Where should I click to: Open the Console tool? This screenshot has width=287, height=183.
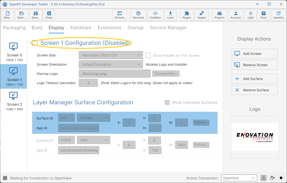(119, 15)
